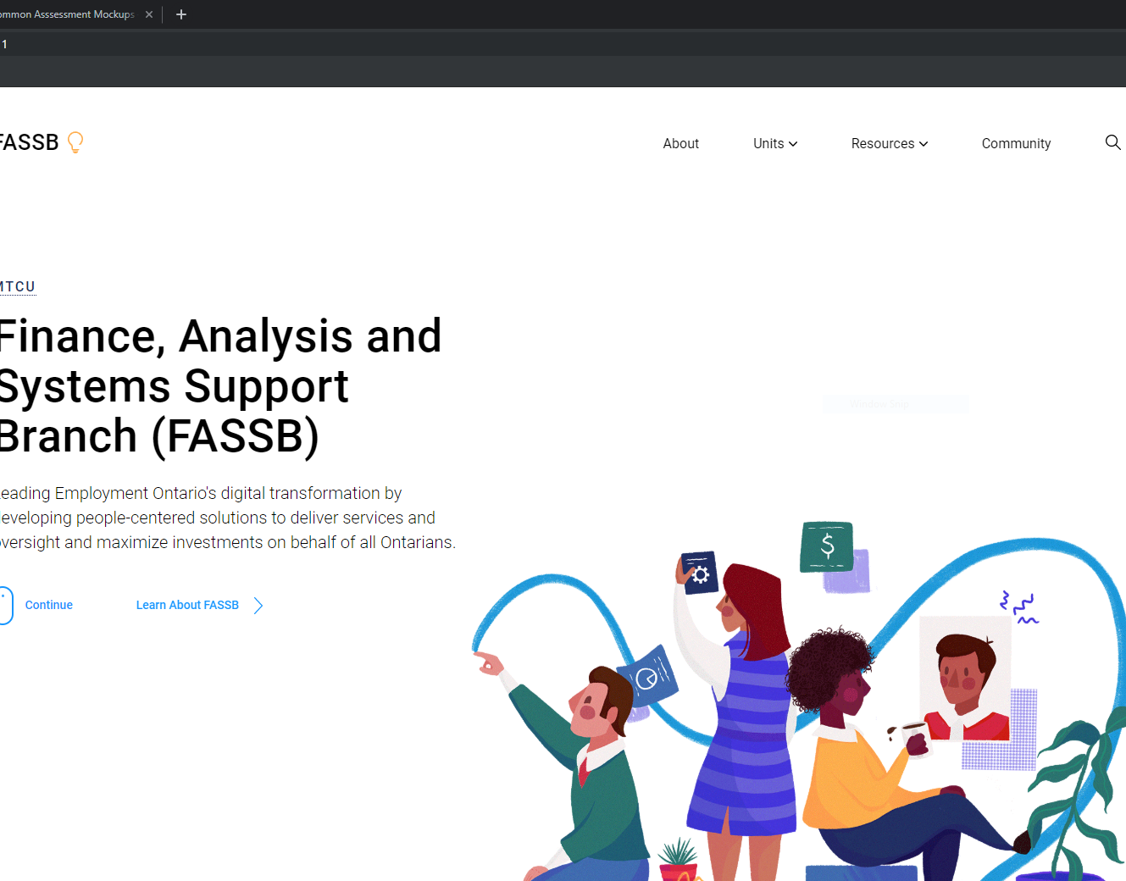Click the main FASSB branch heading
This screenshot has width=1126, height=881.
pyautogui.click(x=220, y=386)
